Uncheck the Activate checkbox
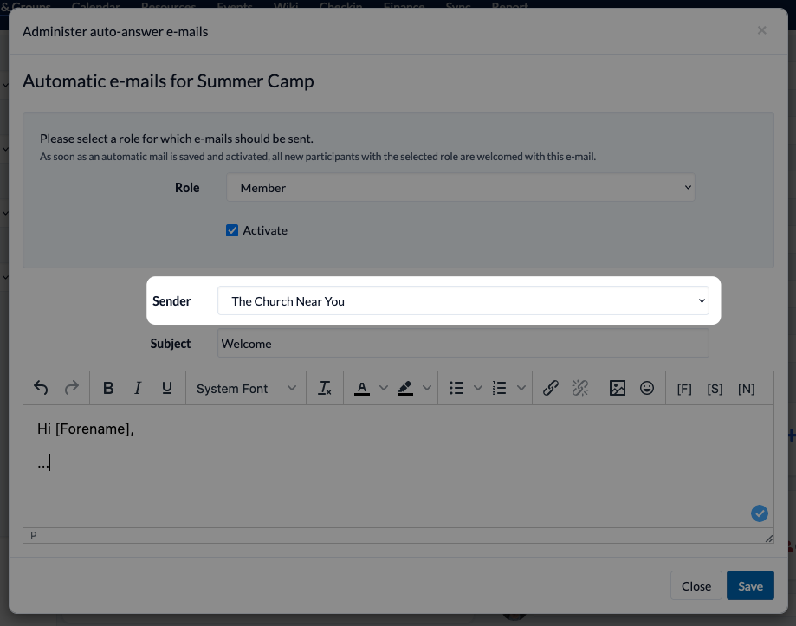 point(232,230)
